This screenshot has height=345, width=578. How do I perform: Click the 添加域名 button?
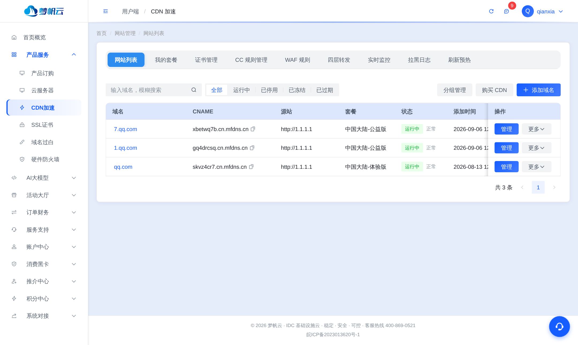point(538,90)
